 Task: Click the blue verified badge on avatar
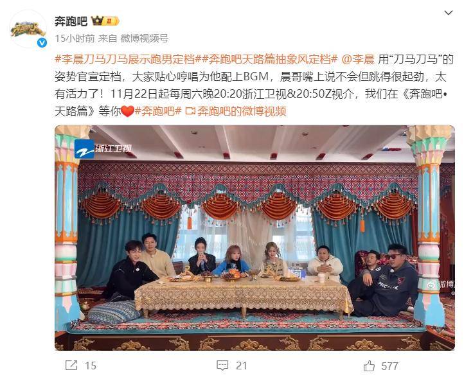42,43
